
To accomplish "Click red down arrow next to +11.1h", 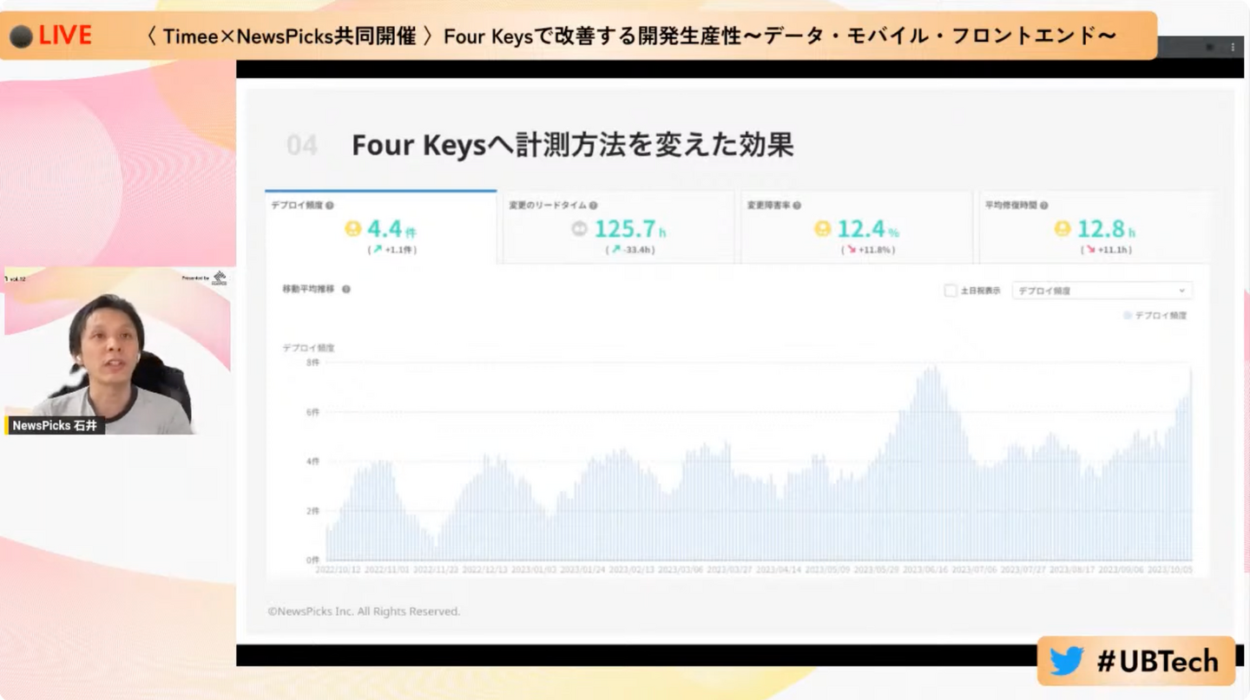I will [x=1091, y=249].
